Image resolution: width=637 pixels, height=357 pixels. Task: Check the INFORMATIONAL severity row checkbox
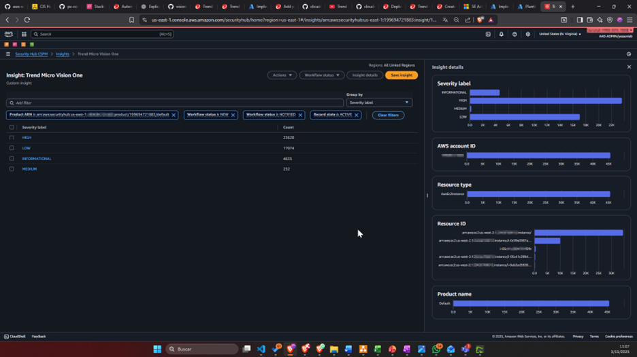tap(12, 159)
